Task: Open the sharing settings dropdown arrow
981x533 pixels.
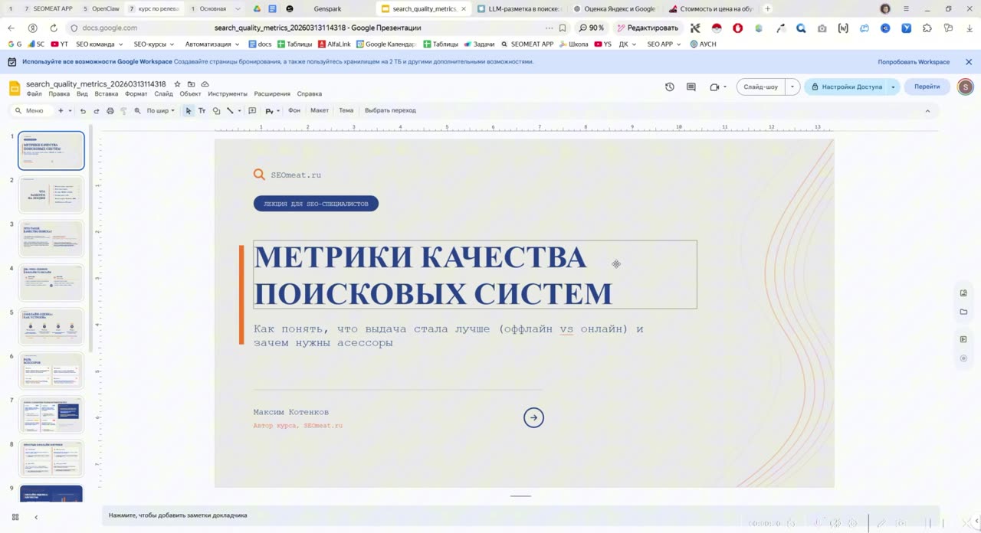Action: (x=893, y=87)
